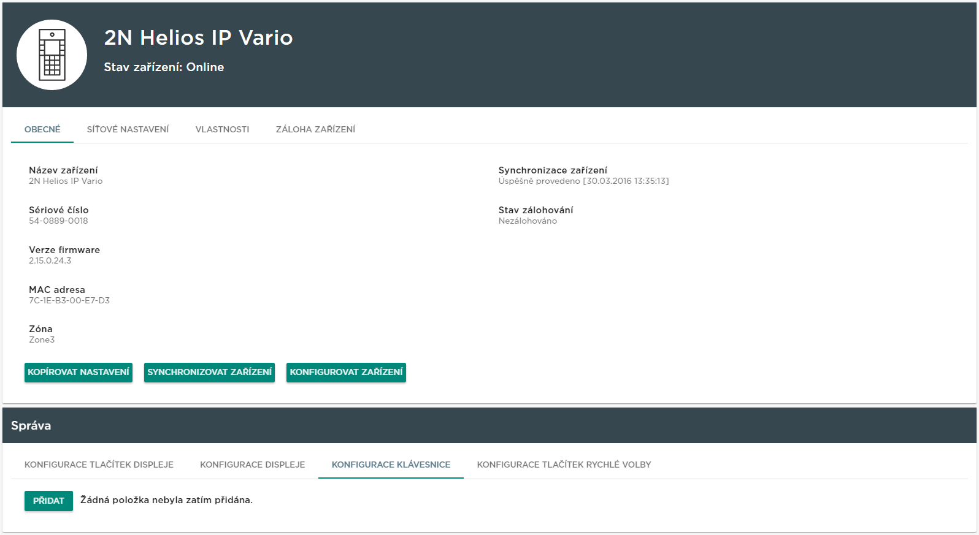Image resolution: width=979 pixels, height=535 pixels.
Task: Click the Zone3 zone value
Action: 42,340
